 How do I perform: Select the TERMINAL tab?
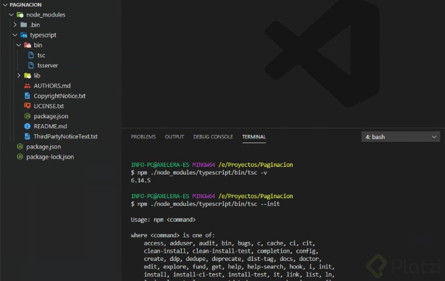point(254,137)
